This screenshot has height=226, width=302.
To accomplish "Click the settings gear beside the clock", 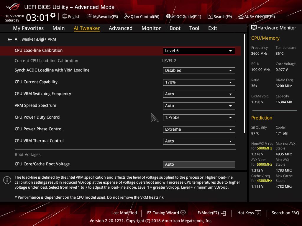I will (x=53, y=15).
